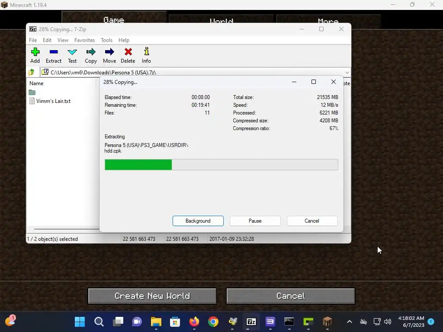Click the bee app taskbar icon

tap(232, 322)
